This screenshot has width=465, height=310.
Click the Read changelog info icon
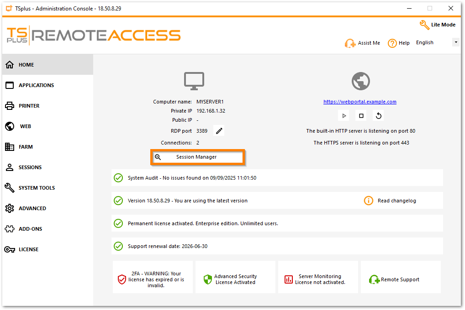pyautogui.click(x=369, y=201)
